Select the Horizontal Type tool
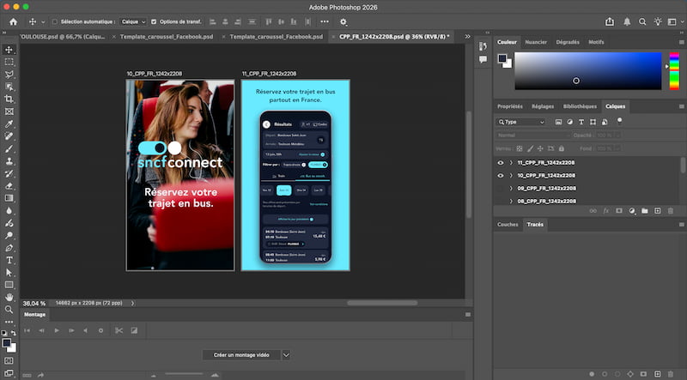Image resolution: width=687 pixels, height=380 pixels. [9, 260]
